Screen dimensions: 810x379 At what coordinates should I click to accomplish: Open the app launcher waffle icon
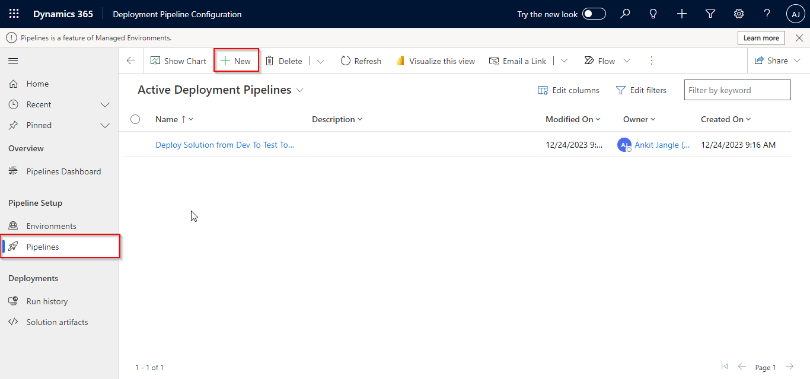(14, 14)
